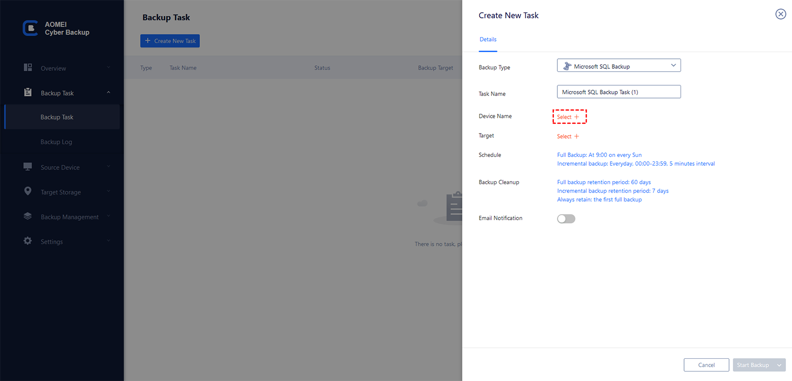
Task: Open the full backup schedule settings link
Action: point(599,155)
